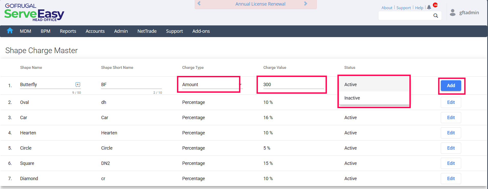
Task: Select Inactive from the Status dropdown
Action: [352, 98]
